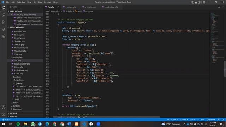Open the Selection menu

coord(21,2)
